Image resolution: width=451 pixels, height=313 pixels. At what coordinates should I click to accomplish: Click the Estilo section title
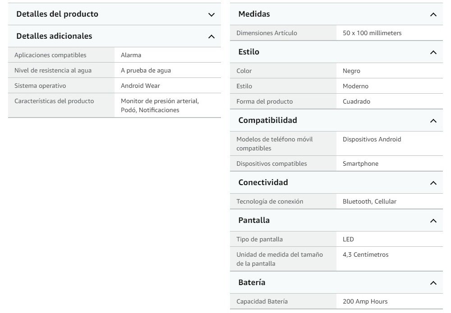[249, 52]
